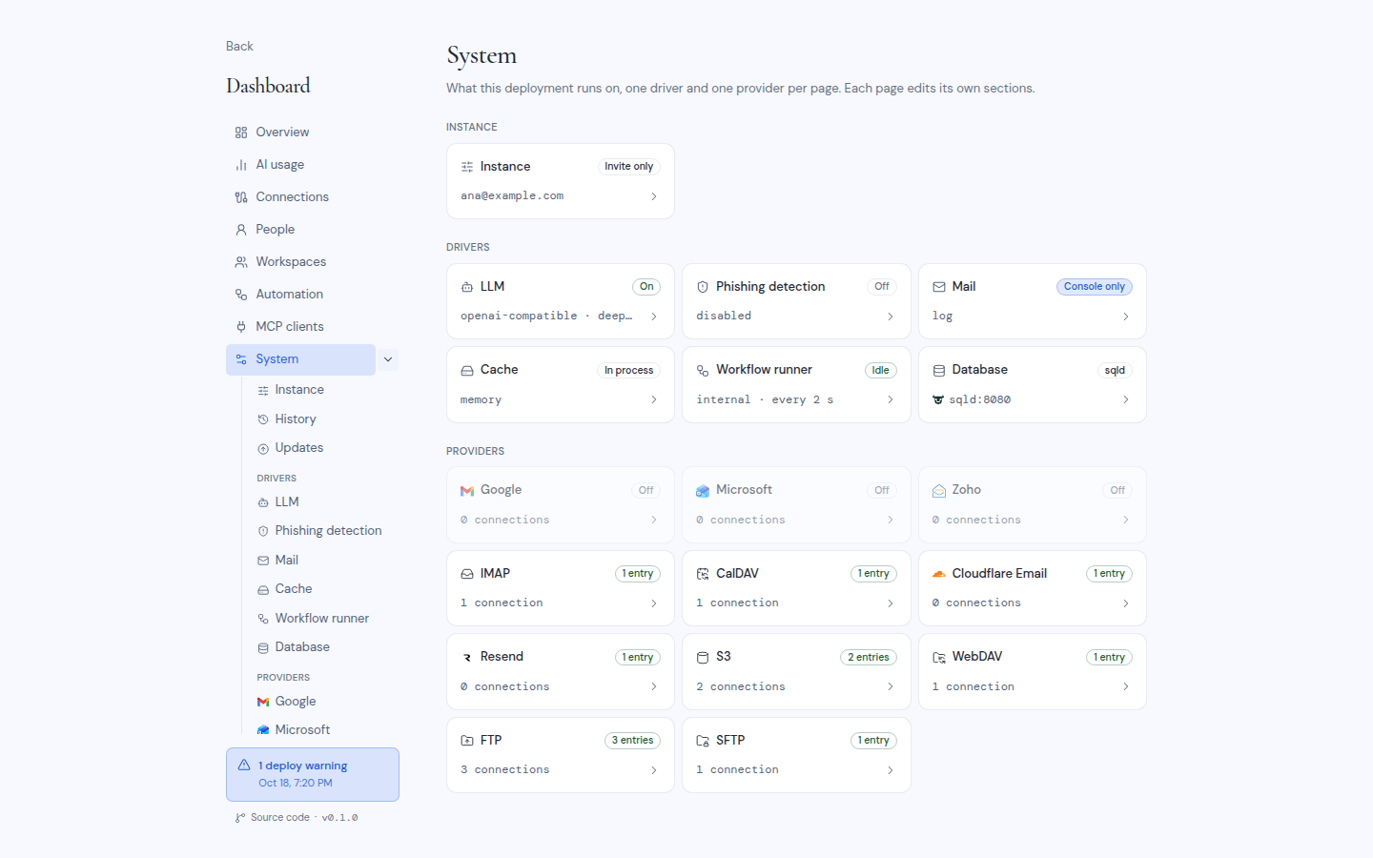Viewport: 1373px width, 858px height.
Task: Open Workflow runner in sidebar drivers list
Action: point(322,619)
